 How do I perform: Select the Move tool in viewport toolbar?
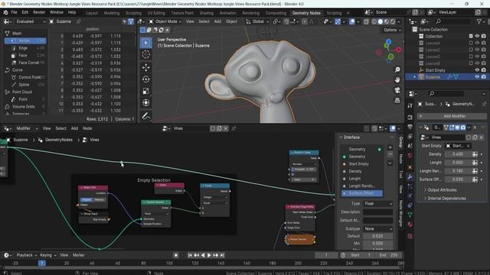click(x=145, y=67)
